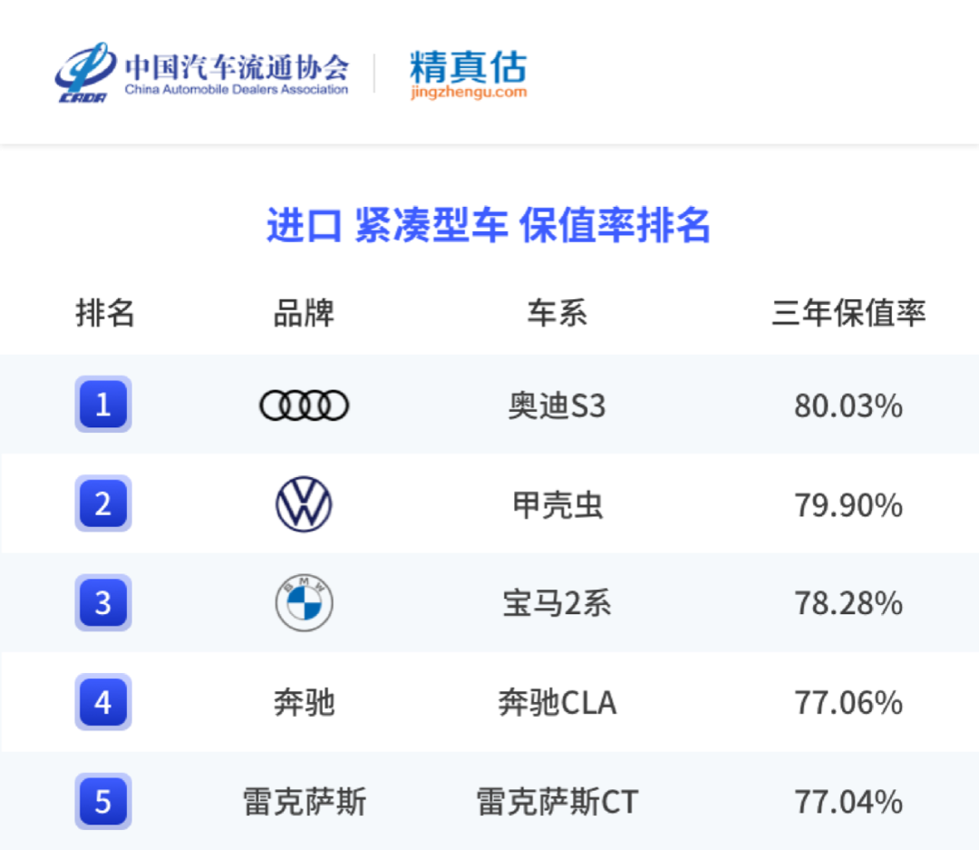The height and width of the screenshot is (850, 979).
Task: Click the CADA association logo
Action: coord(85,72)
